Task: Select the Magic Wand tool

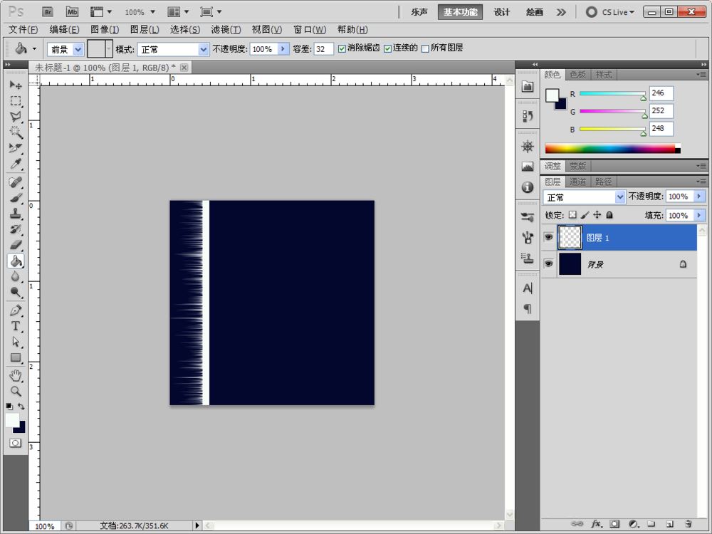Action: coord(16,132)
